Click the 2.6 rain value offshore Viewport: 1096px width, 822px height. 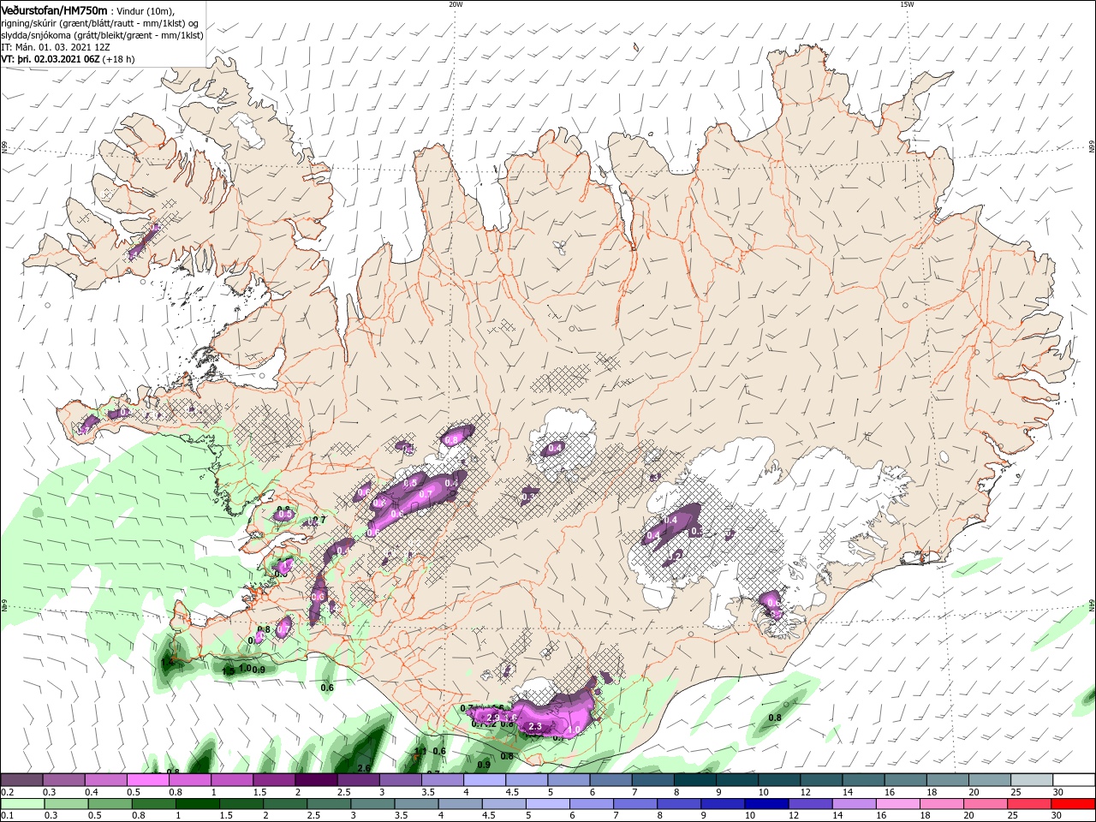(x=364, y=768)
